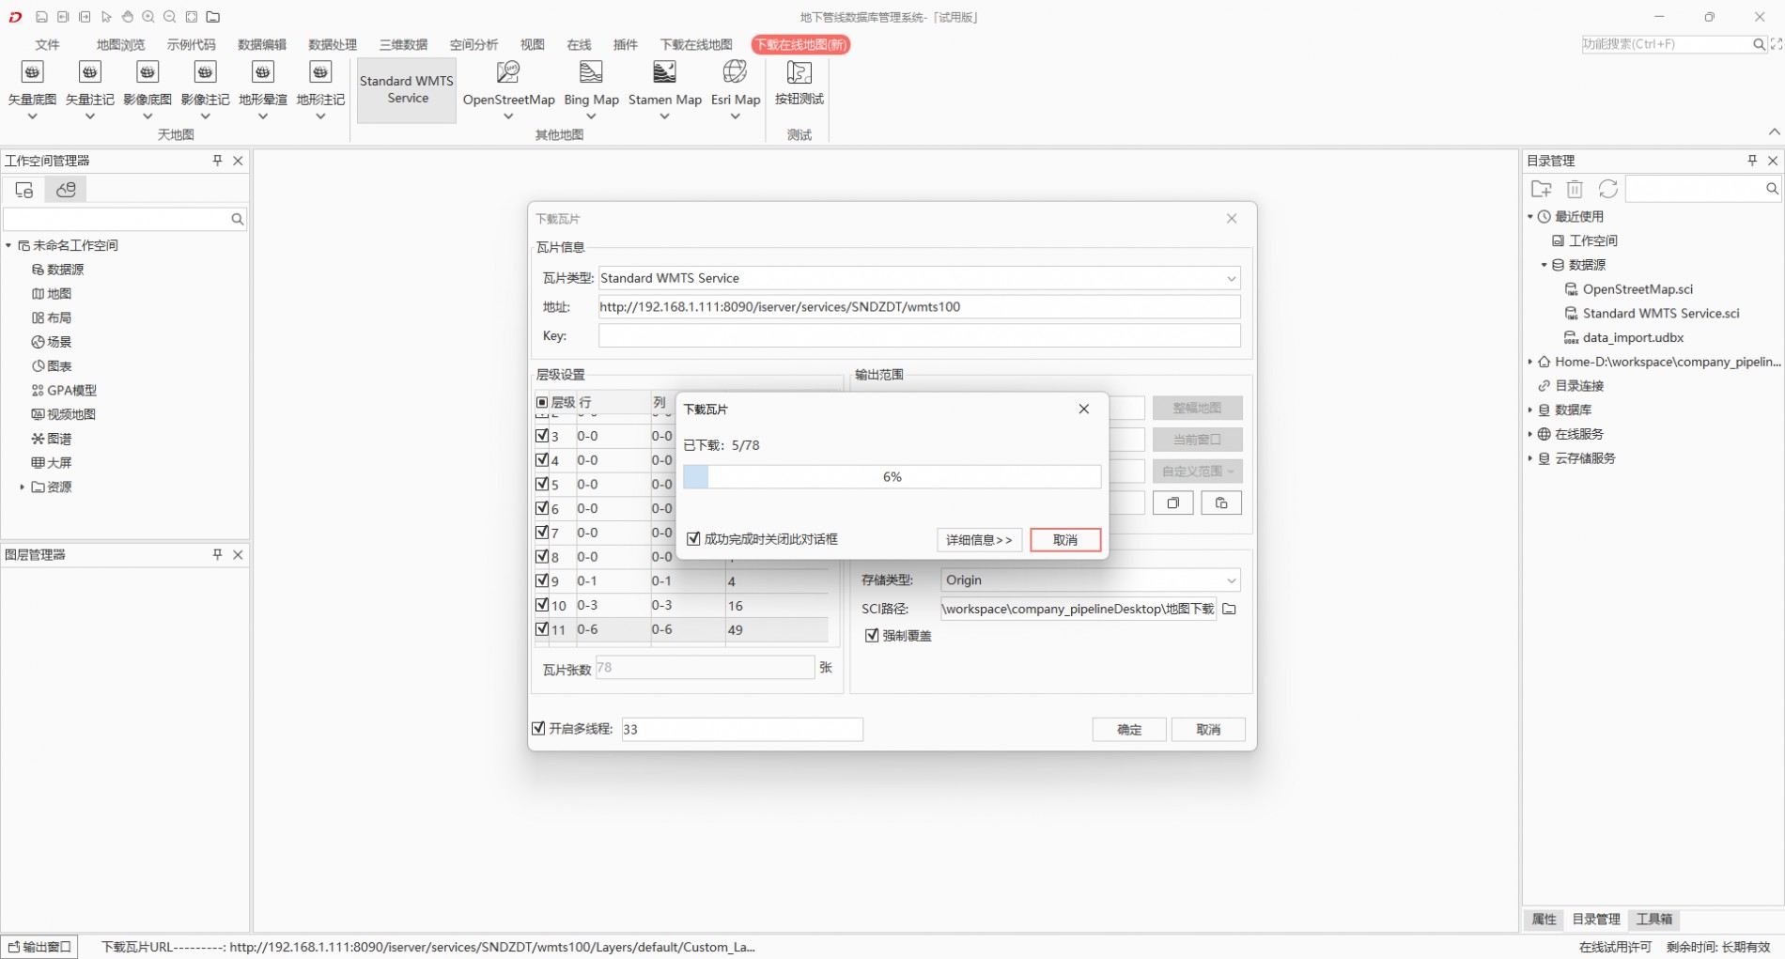Cancel the tile download in progress
The image size is (1785, 959).
coord(1064,540)
